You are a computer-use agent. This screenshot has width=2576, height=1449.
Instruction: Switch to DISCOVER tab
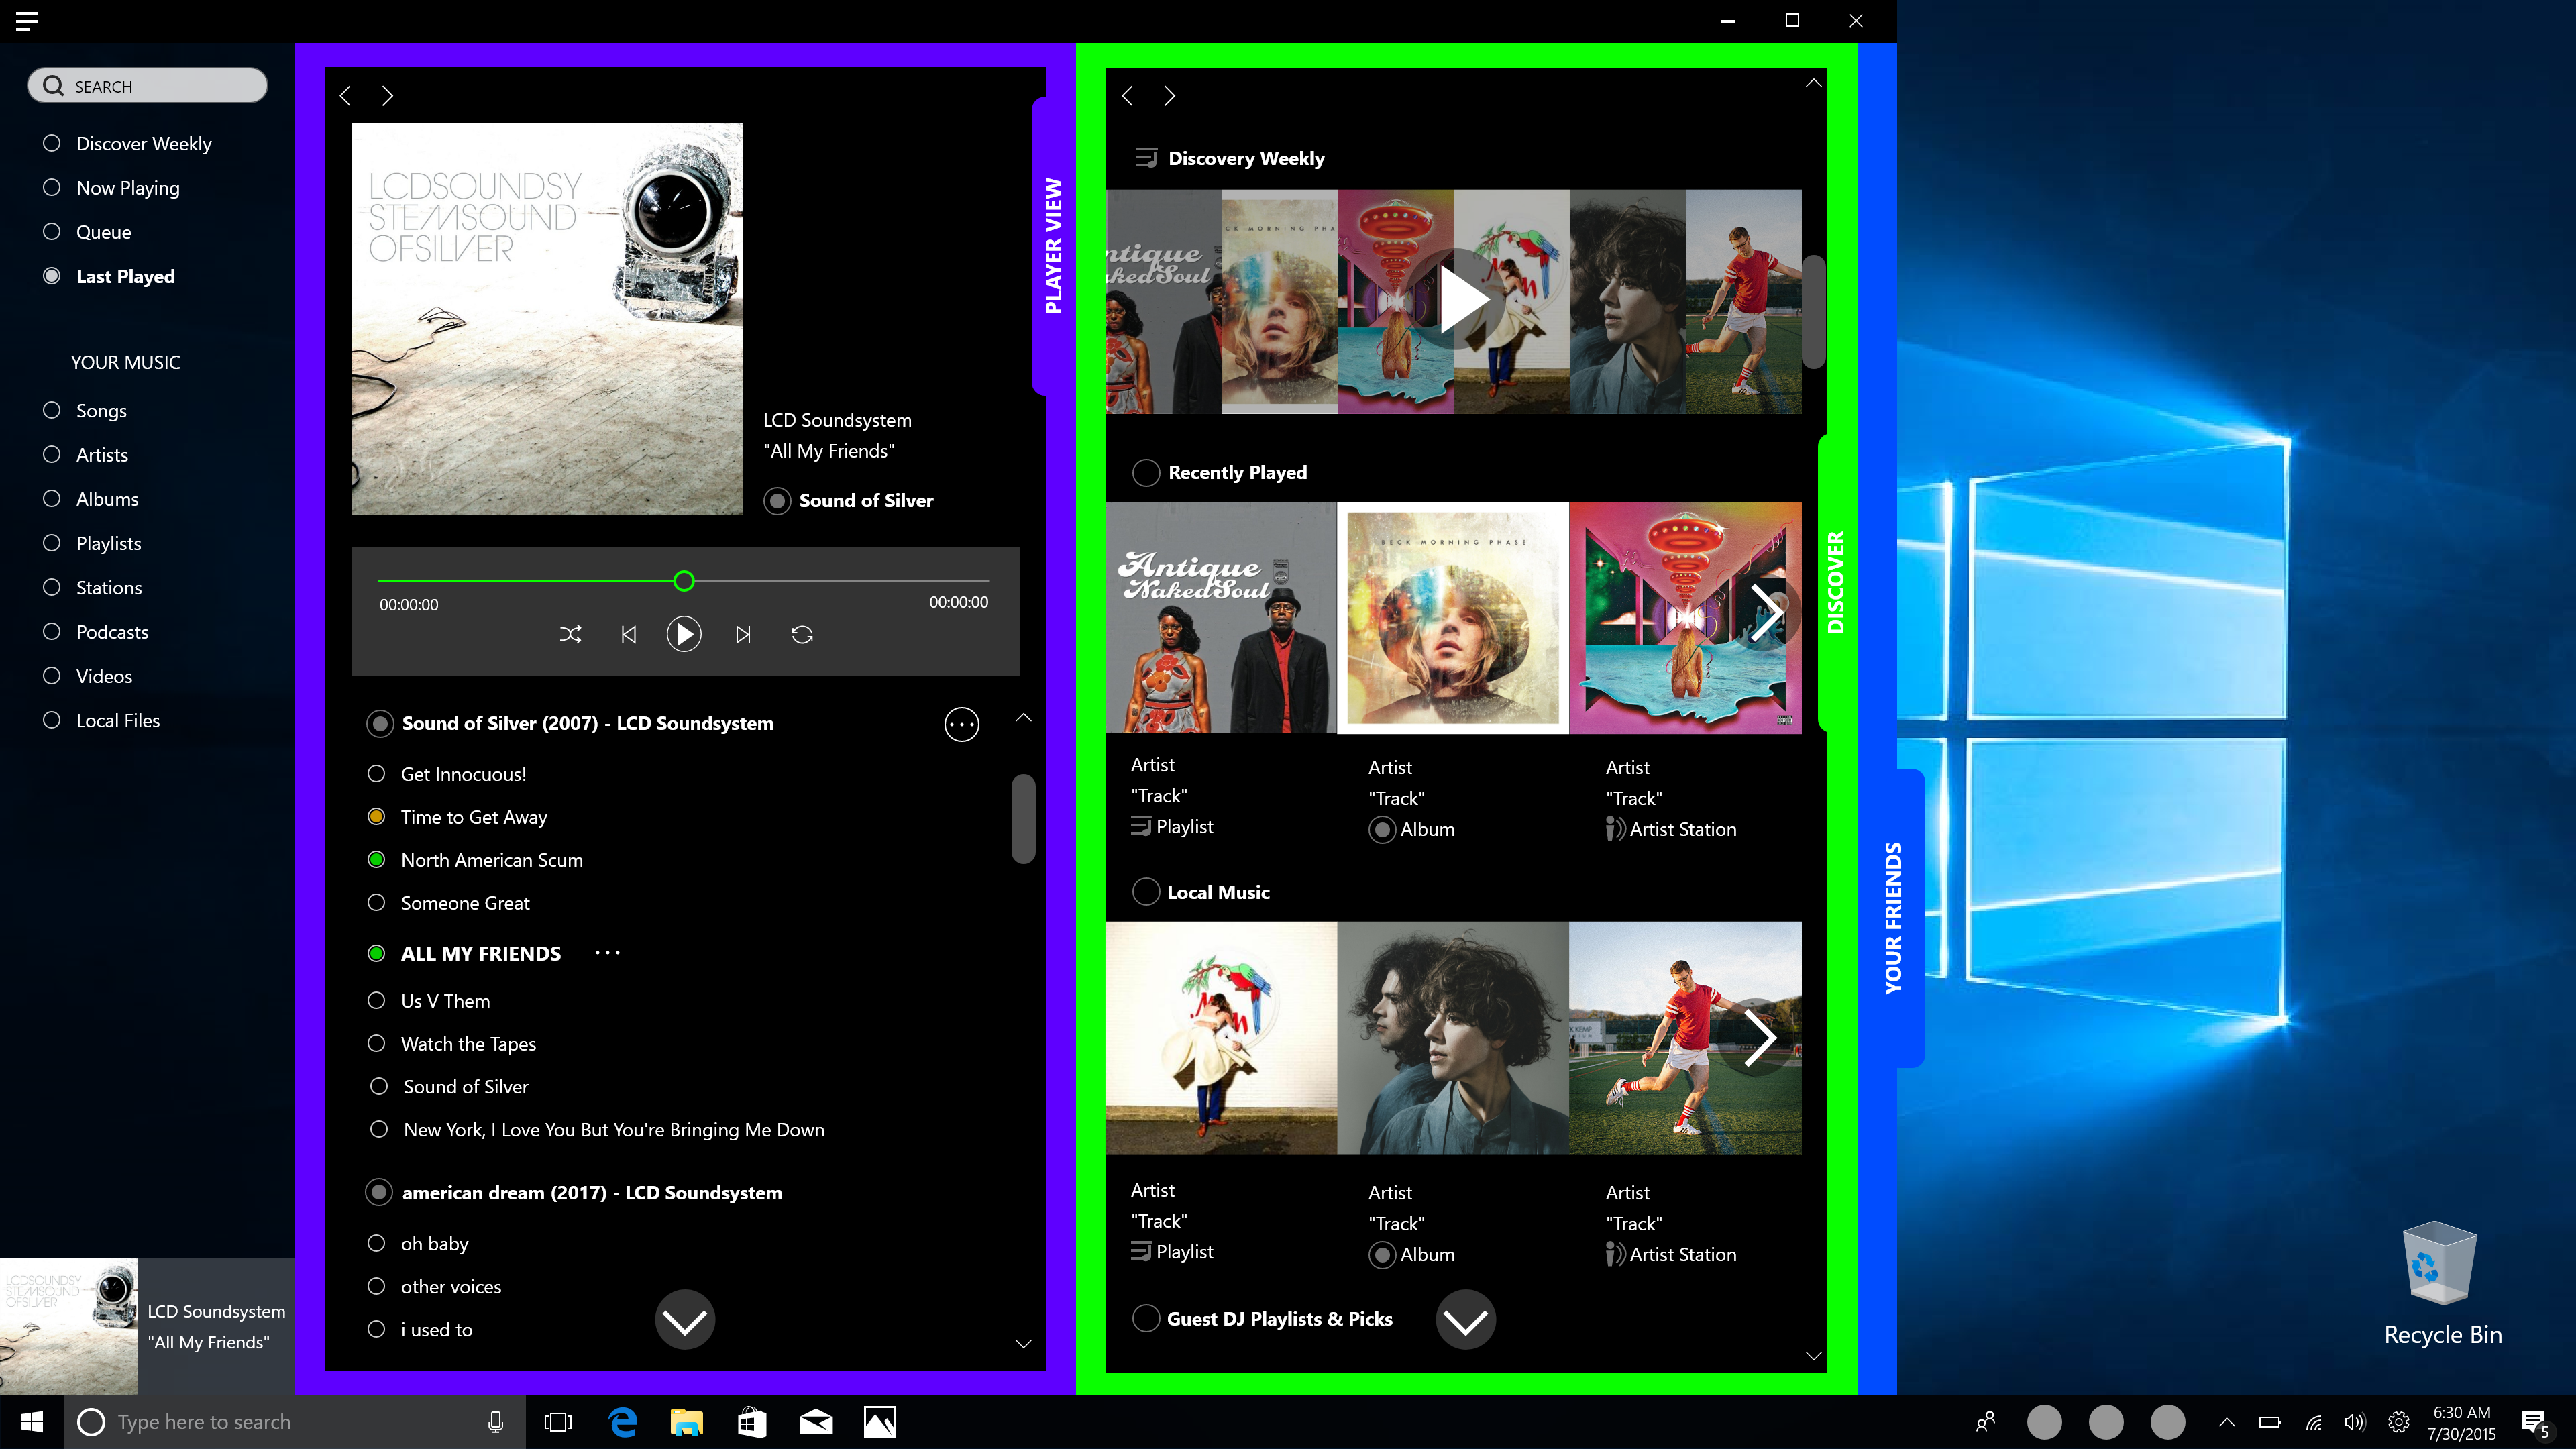1836,582
